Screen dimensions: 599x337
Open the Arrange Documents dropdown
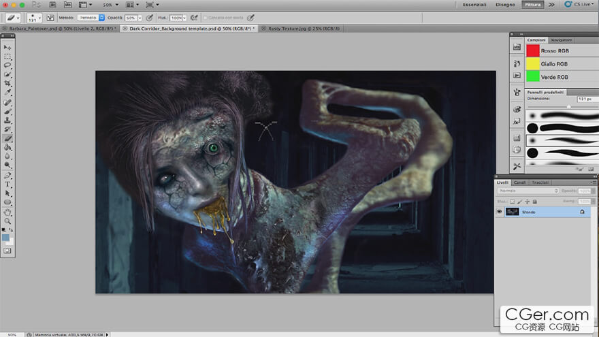[132, 5]
